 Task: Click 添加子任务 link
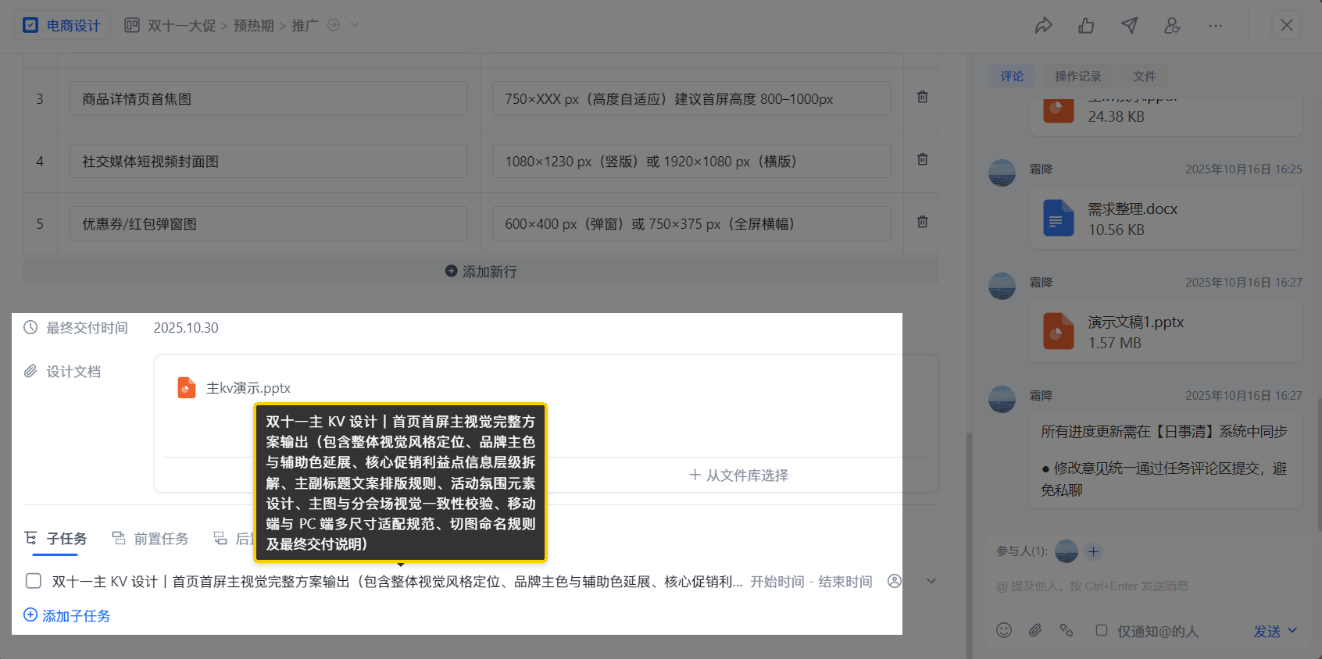tap(67, 616)
